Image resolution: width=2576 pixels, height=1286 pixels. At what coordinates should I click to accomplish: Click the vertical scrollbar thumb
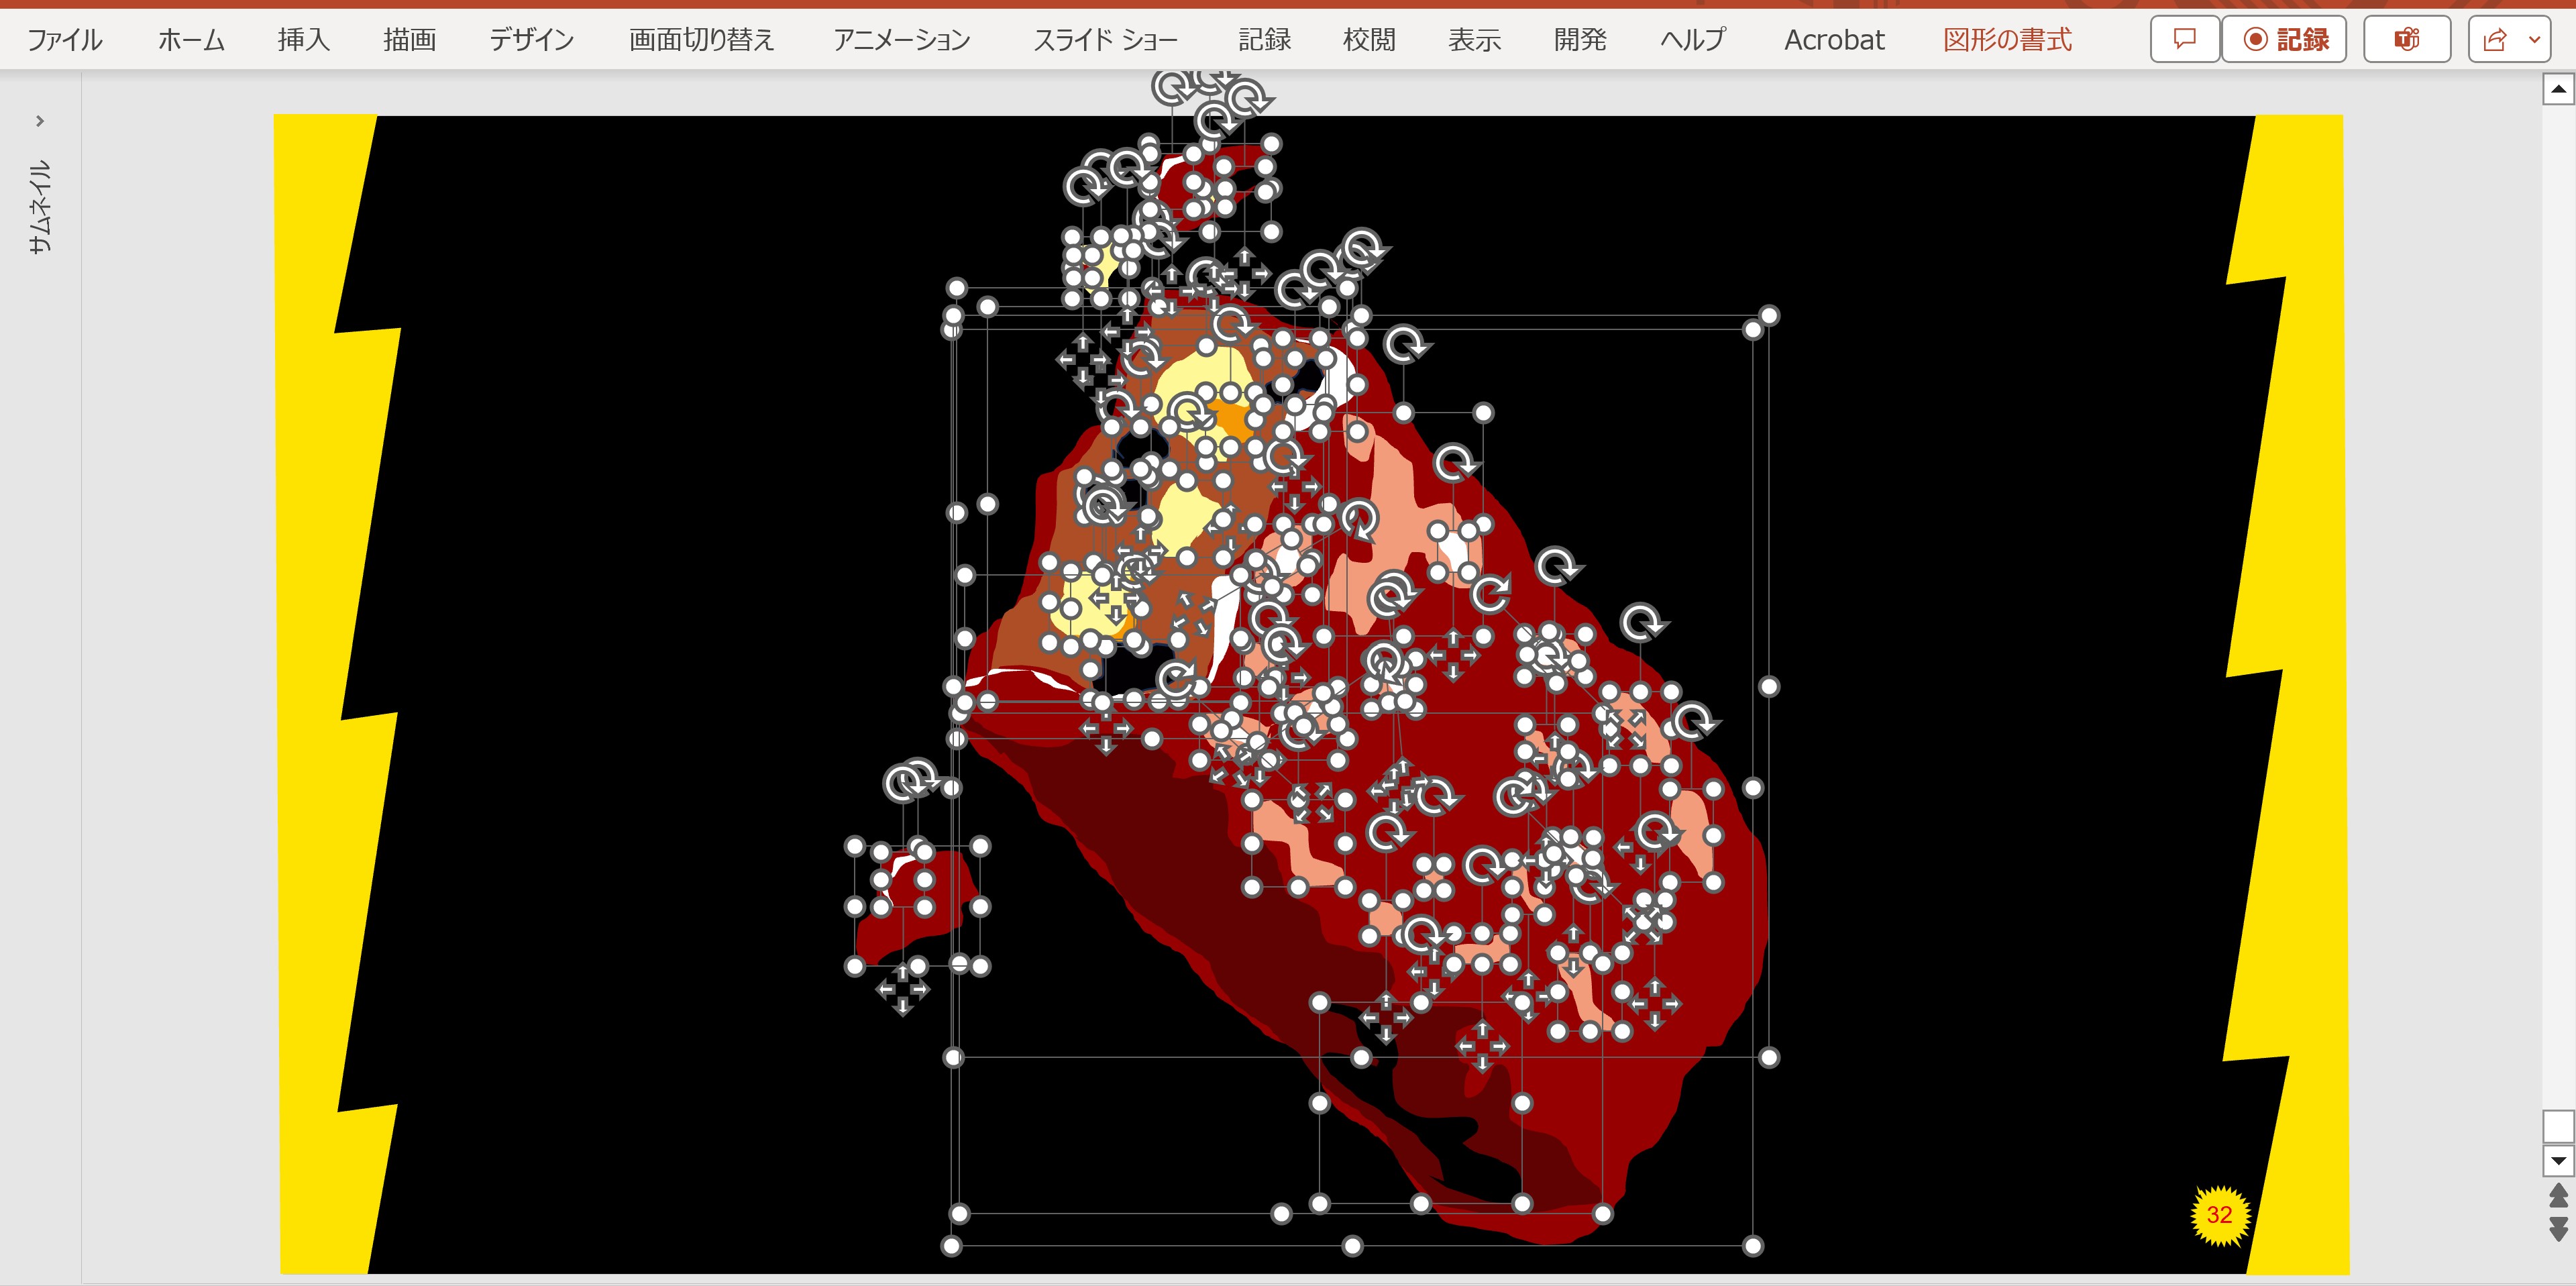(2558, 1126)
